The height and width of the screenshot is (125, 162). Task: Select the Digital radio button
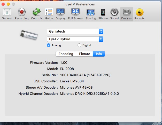coord(79,45)
